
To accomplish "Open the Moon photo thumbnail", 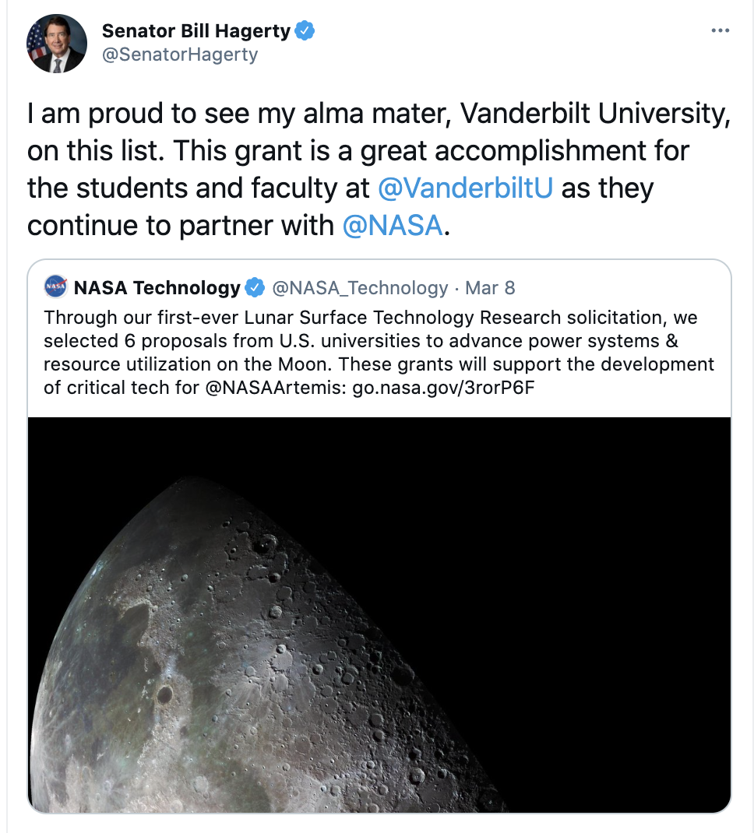I will [379, 614].
